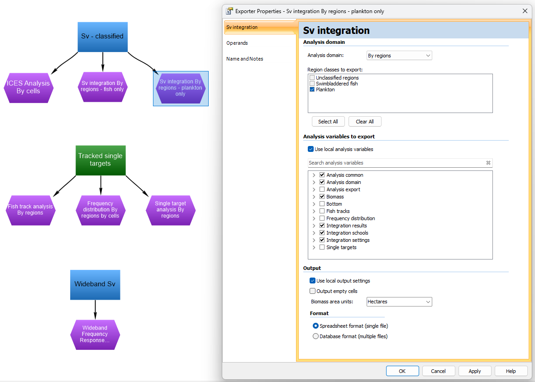
Task: Select Single target analysis By regions exporter
Action: (171, 210)
